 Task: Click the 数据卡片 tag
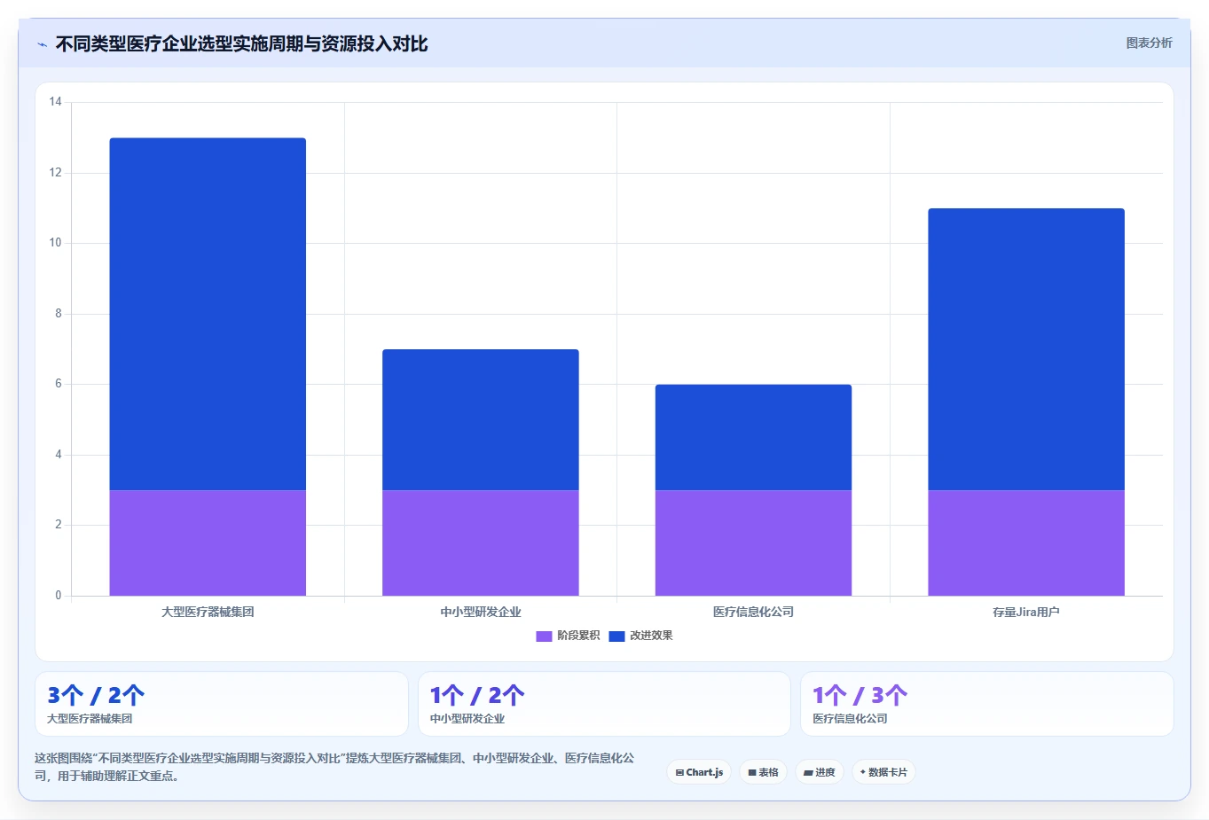pyautogui.click(x=883, y=772)
